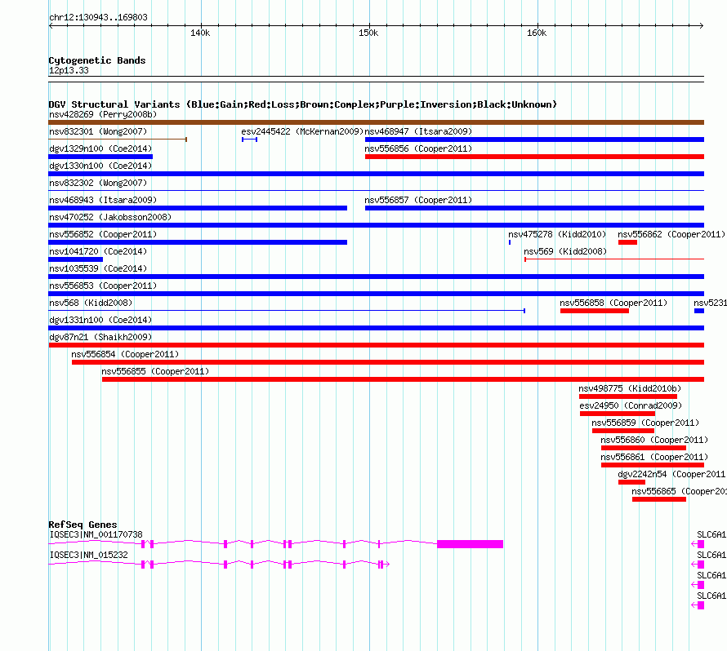This screenshot has width=727, height=651.
Task: Click the left arrowhead of the ruler
Action: (x=51, y=25)
